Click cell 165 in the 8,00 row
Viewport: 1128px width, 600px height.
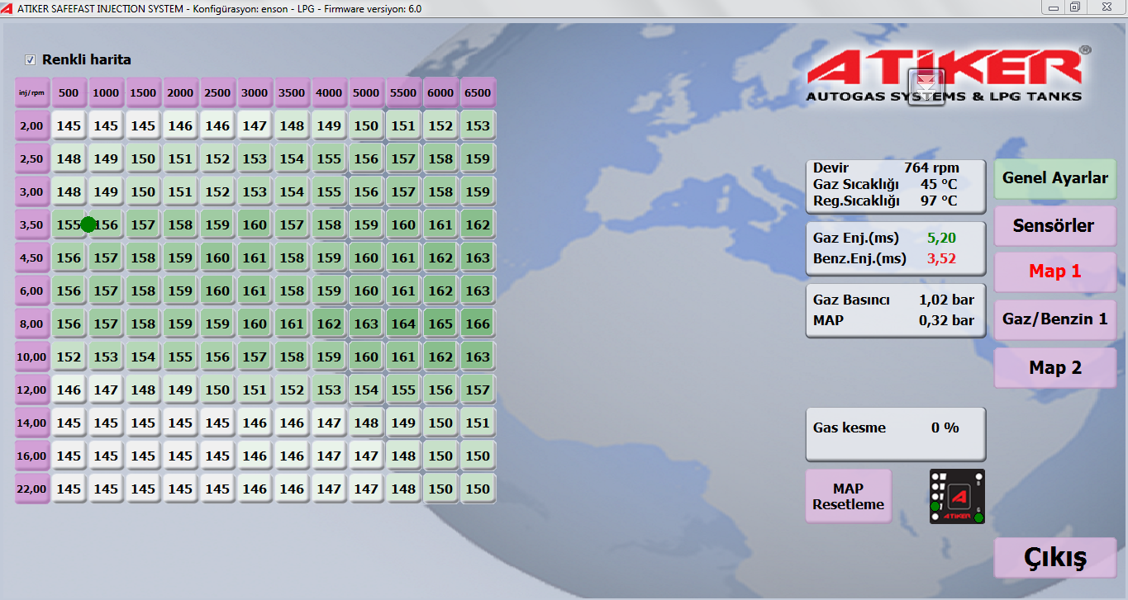(441, 324)
